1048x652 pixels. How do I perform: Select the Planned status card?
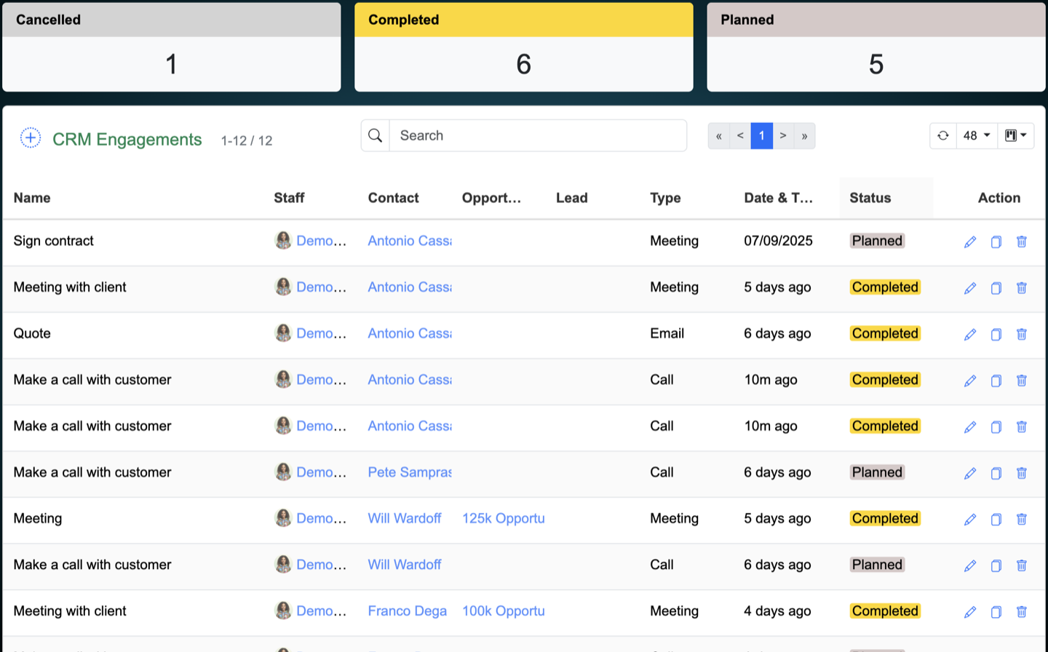coord(876,48)
